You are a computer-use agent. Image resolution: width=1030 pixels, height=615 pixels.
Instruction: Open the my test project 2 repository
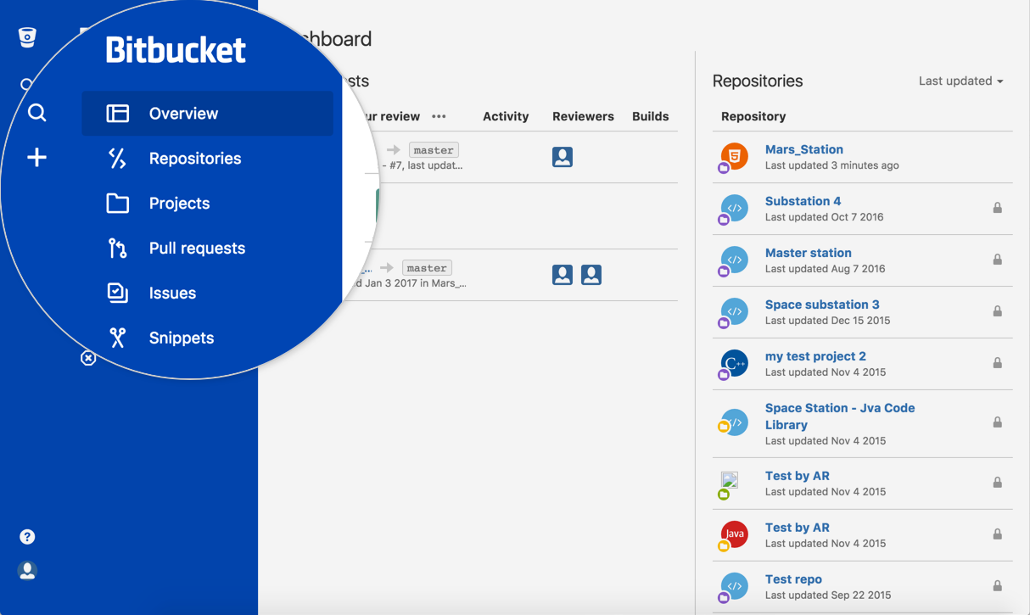[x=815, y=356]
